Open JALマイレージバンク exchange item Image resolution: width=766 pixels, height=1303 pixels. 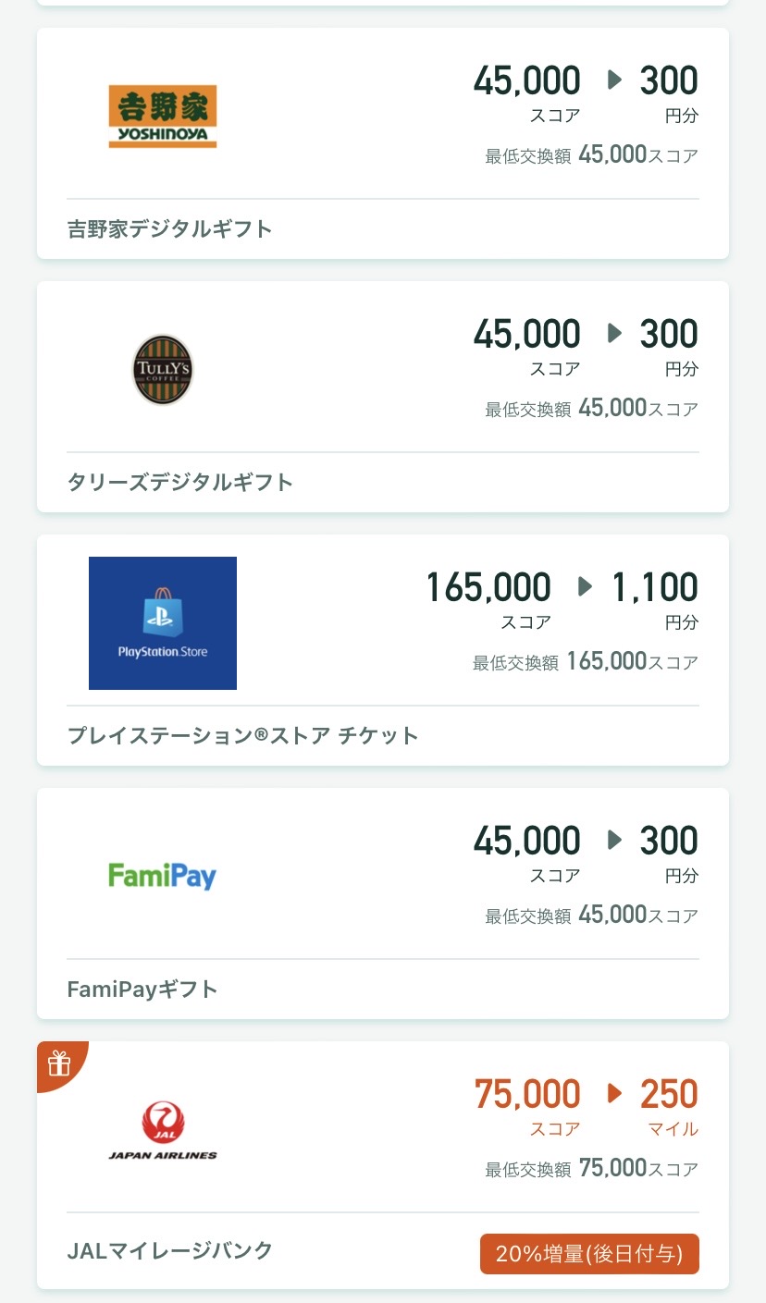click(x=170, y=1250)
